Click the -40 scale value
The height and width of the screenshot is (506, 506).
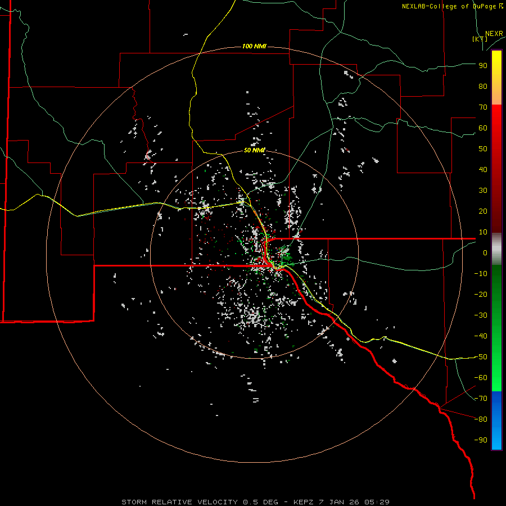coord(481,336)
